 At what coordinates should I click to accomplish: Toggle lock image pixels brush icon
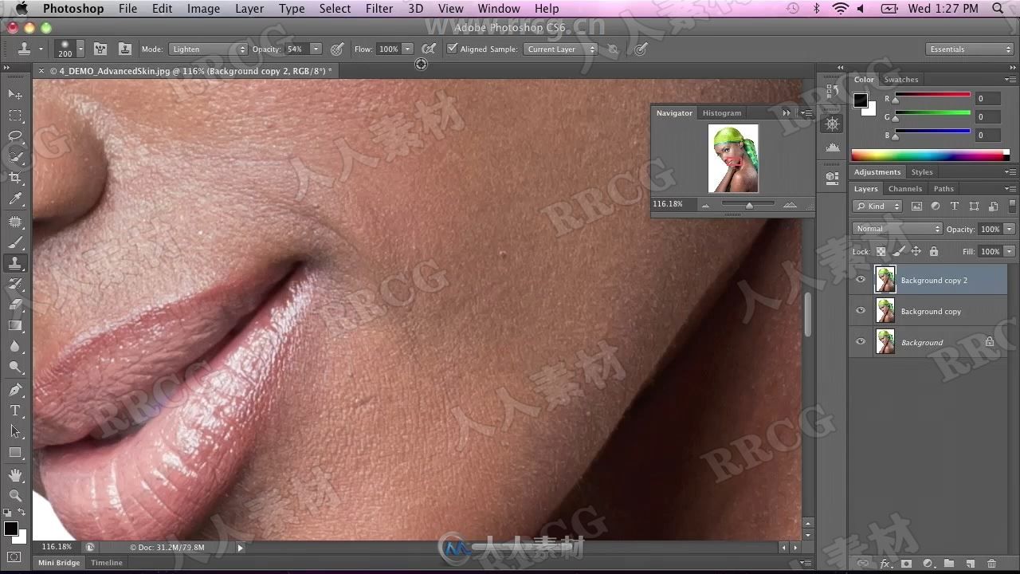coord(899,251)
